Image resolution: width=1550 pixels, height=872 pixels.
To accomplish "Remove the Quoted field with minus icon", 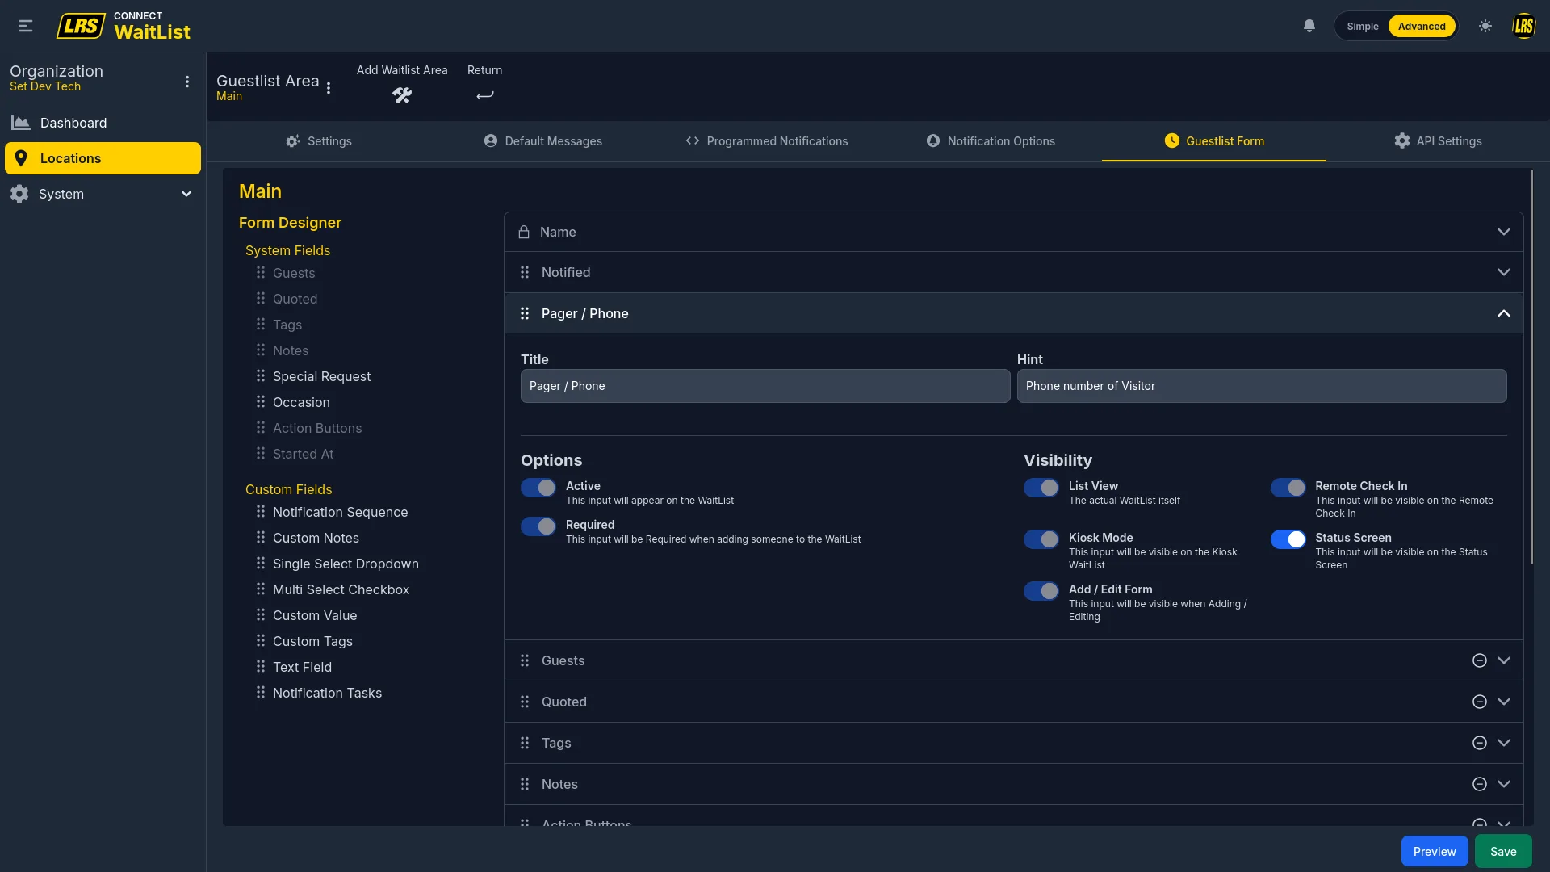I will tap(1480, 702).
